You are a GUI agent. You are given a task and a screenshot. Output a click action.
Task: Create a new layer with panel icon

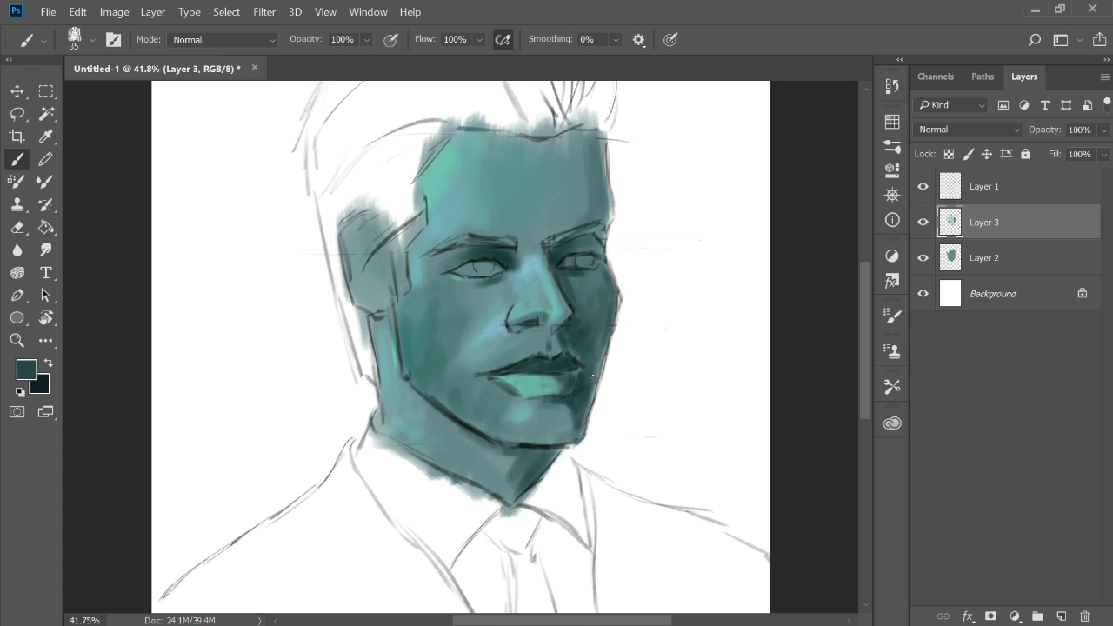1062,616
